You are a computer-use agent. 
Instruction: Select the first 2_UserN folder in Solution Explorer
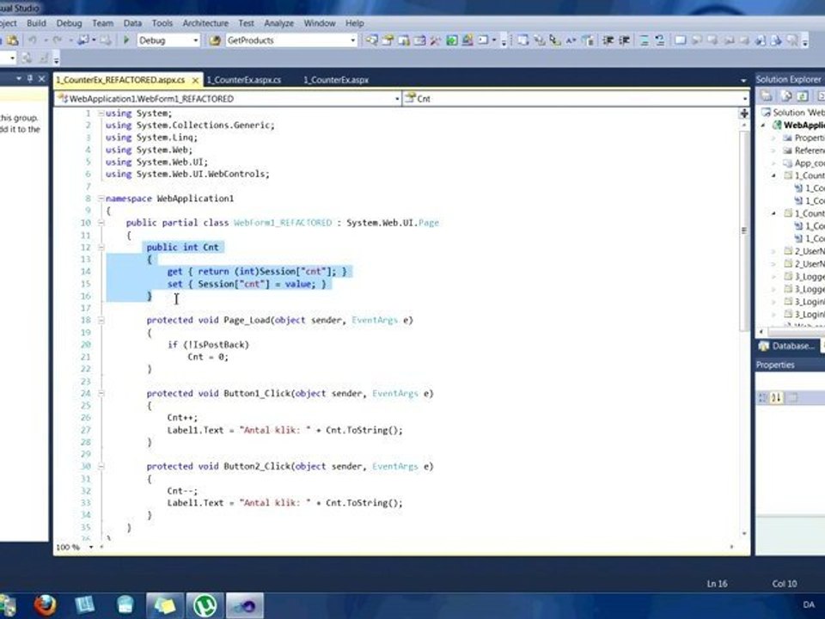pyautogui.click(x=805, y=251)
